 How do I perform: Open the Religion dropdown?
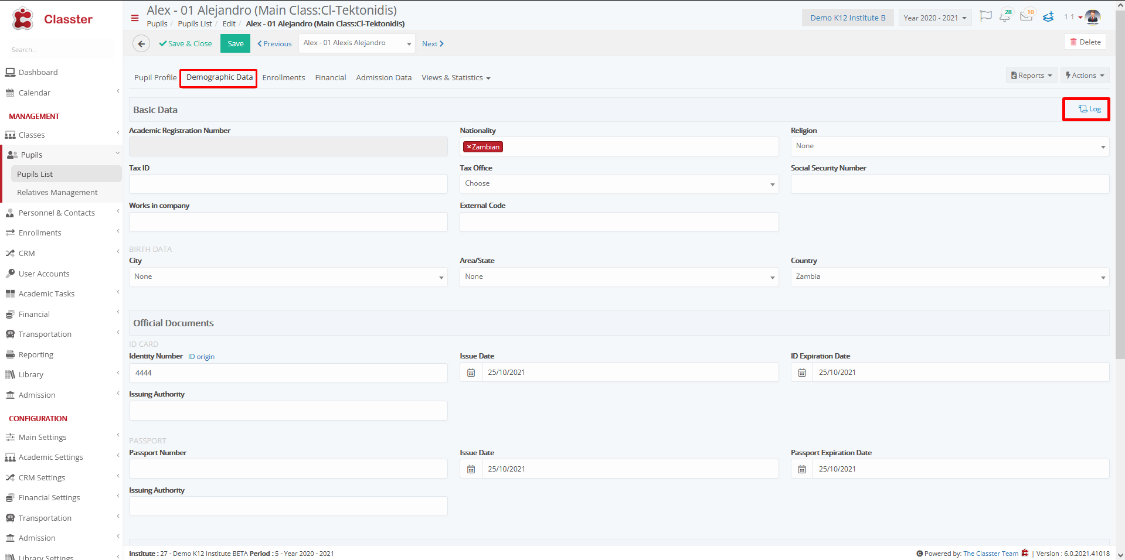[950, 146]
